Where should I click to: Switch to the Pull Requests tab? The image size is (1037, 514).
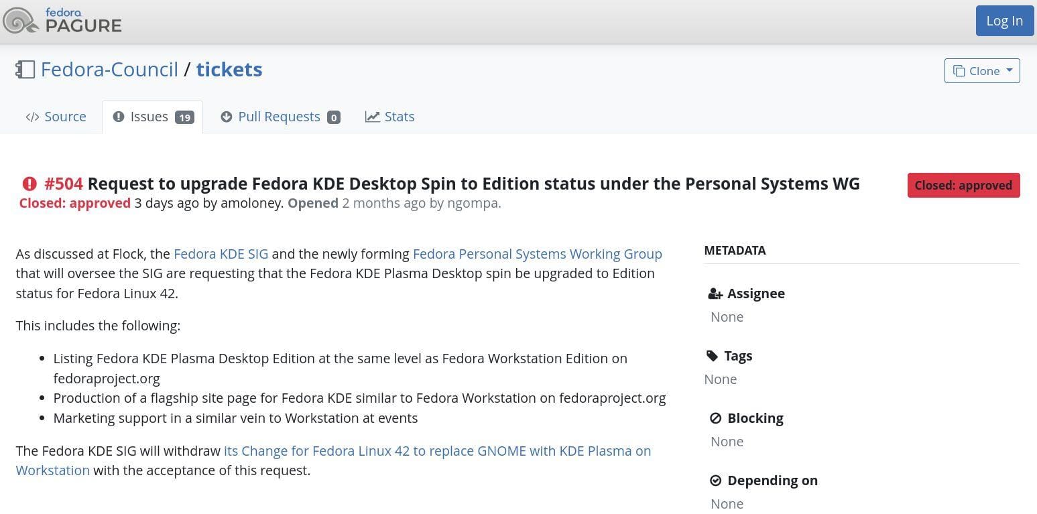(280, 116)
